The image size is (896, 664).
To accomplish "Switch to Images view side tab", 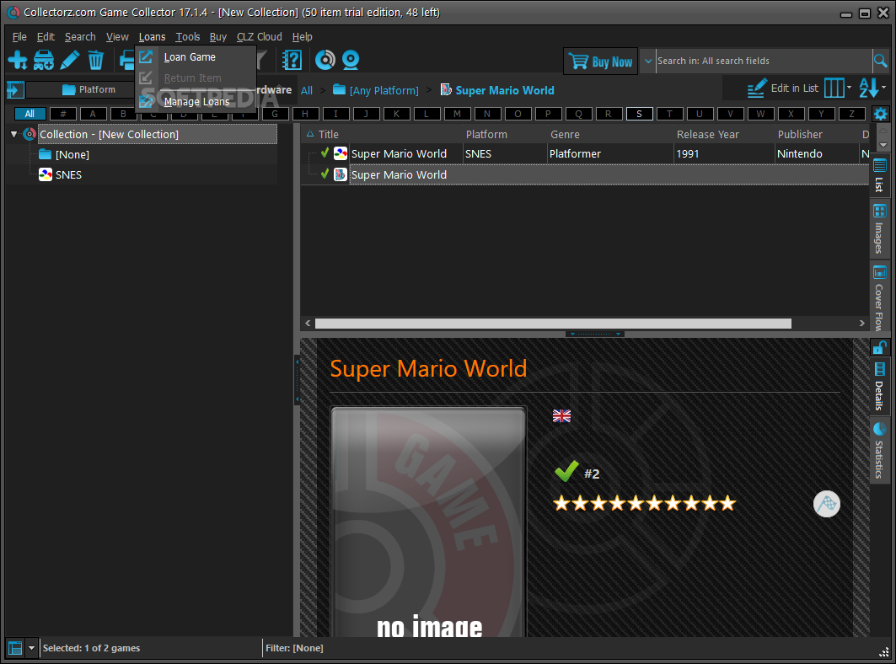I will tap(879, 229).
